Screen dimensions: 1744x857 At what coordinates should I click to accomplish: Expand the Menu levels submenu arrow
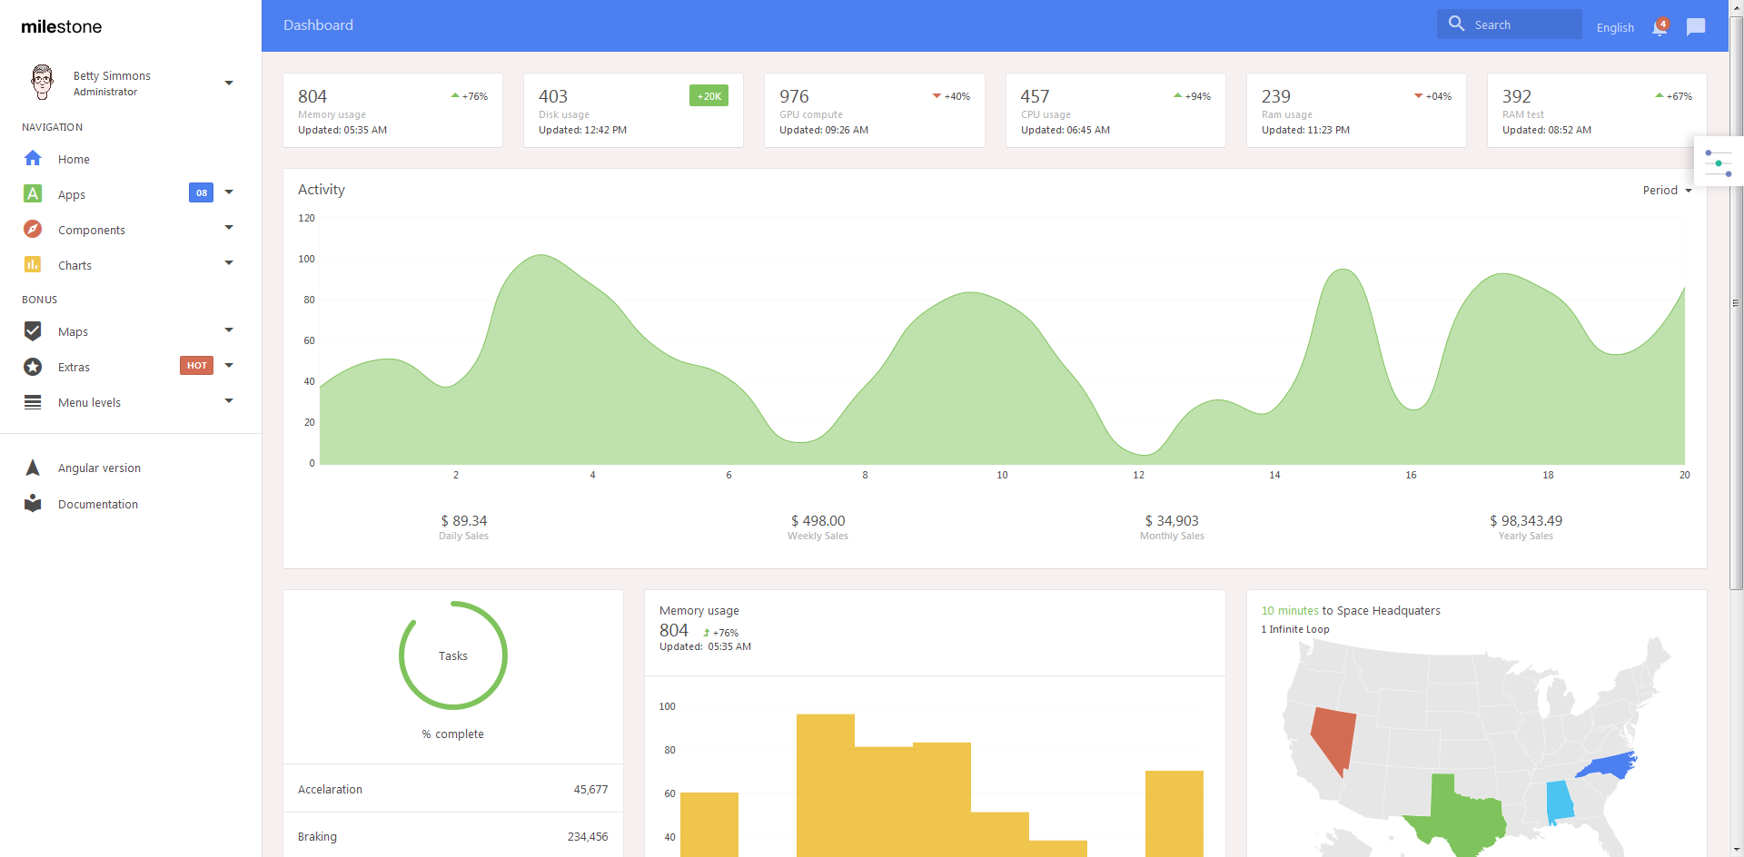point(229,400)
